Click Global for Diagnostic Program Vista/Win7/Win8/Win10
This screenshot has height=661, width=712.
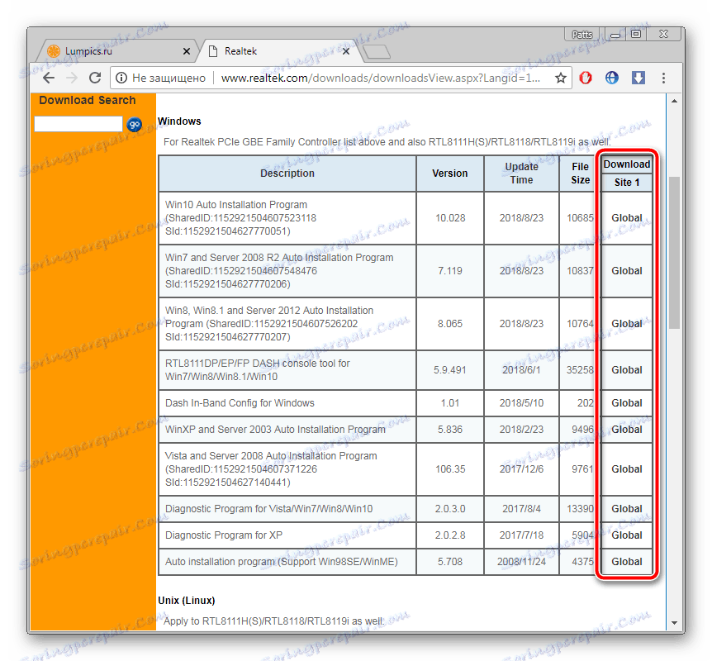pos(627,509)
